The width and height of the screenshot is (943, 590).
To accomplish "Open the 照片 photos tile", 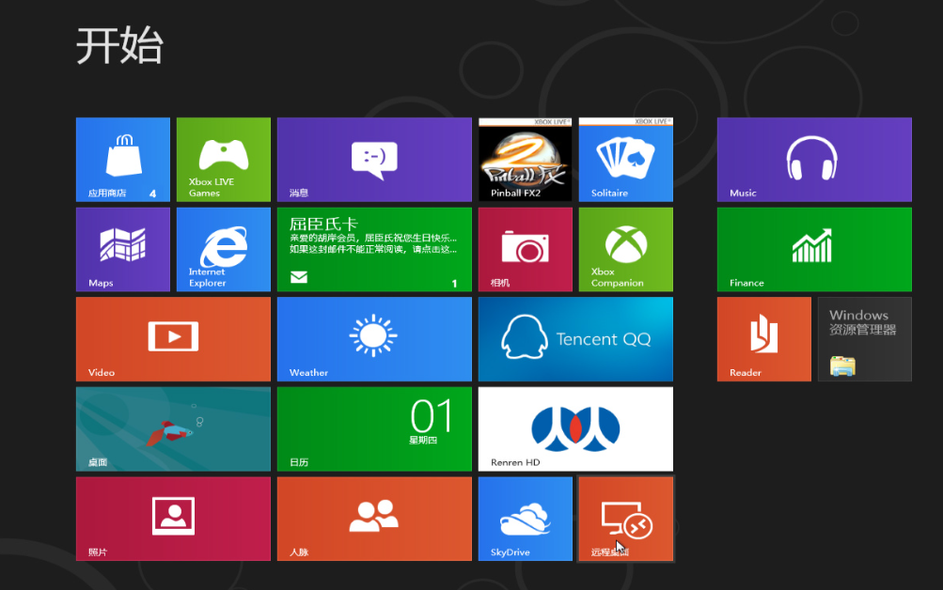I will [173, 519].
